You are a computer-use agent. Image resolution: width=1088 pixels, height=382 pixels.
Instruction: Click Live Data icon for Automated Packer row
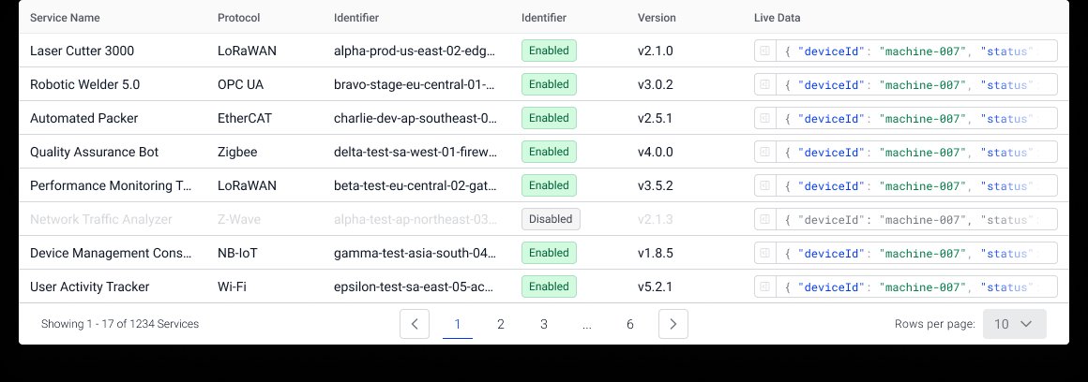point(765,118)
